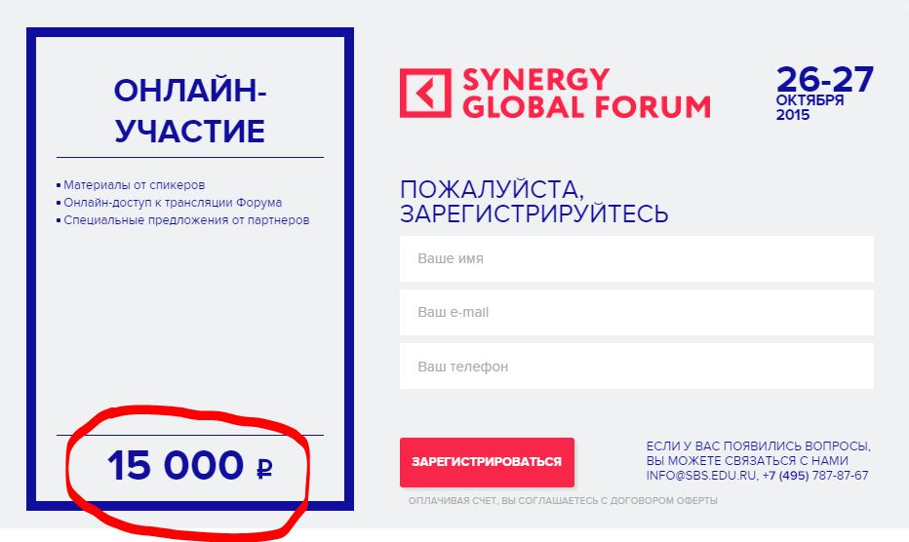Focus the "Ваше имя" name field
The width and height of the screenshot is (909, 542).
pos(636,259)
